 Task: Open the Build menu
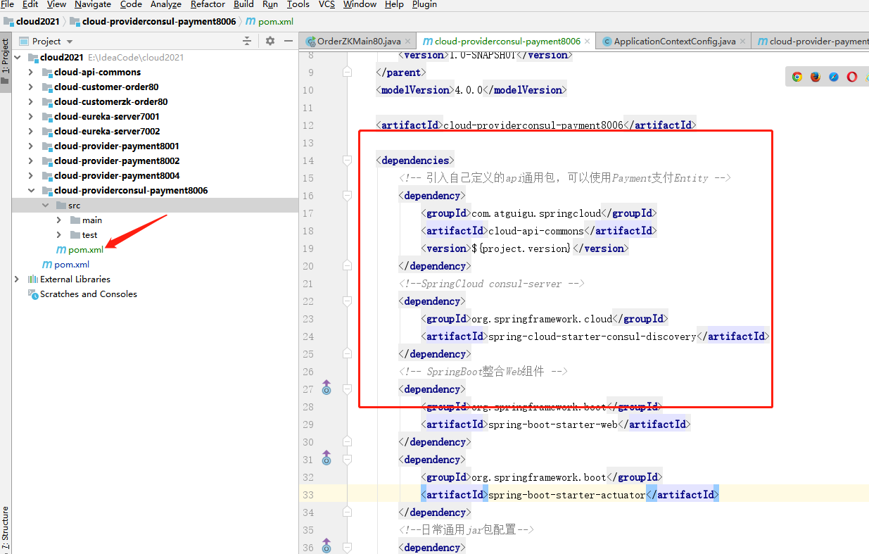[243, 4]
